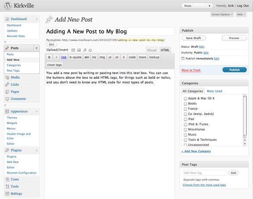Select the All Categories tab
253x199 pixels.
tap(193, 91)
